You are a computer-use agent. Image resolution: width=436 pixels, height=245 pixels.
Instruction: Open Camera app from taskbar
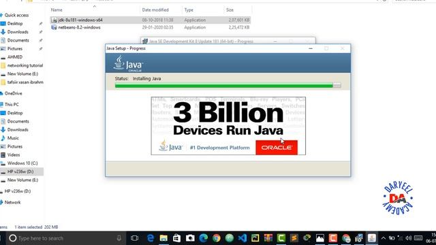click(x=190, y=238)
